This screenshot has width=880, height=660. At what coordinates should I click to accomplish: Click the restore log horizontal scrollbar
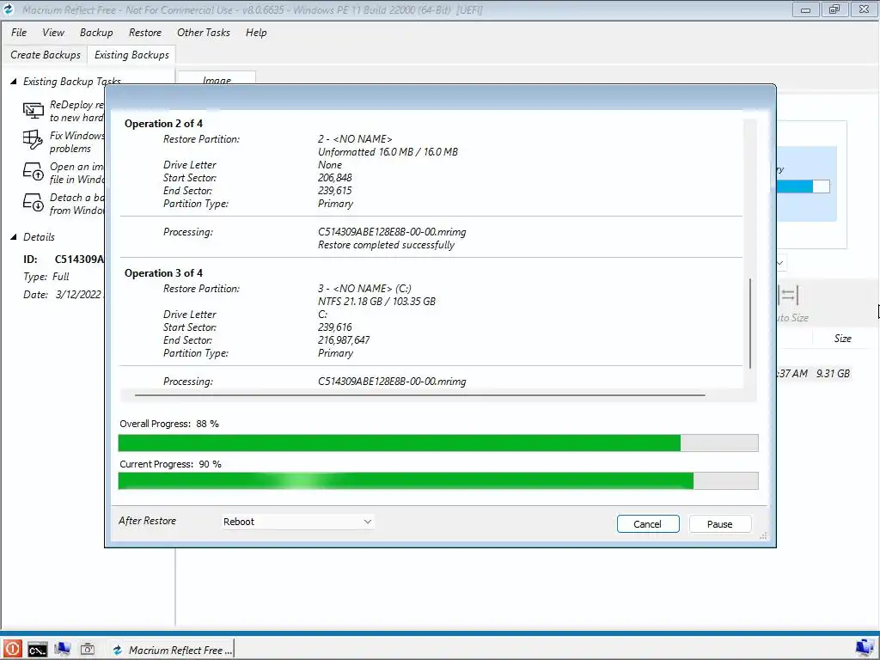[x=419, y=395]
